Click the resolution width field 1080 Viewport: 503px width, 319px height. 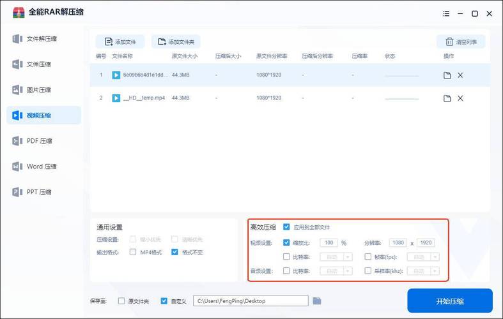[x=398, y=243]
